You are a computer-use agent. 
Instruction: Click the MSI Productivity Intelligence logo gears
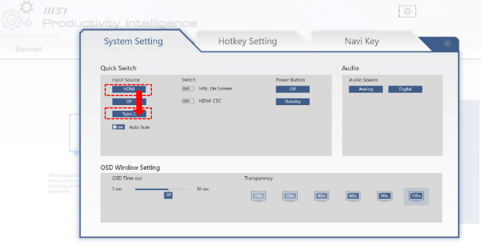click(x=17, y=15)
